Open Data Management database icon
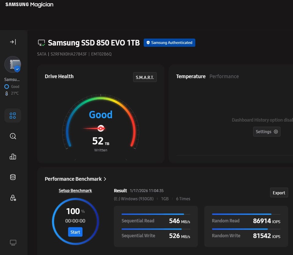The width and height of the screenshot is (293, 255). point(13,177)
